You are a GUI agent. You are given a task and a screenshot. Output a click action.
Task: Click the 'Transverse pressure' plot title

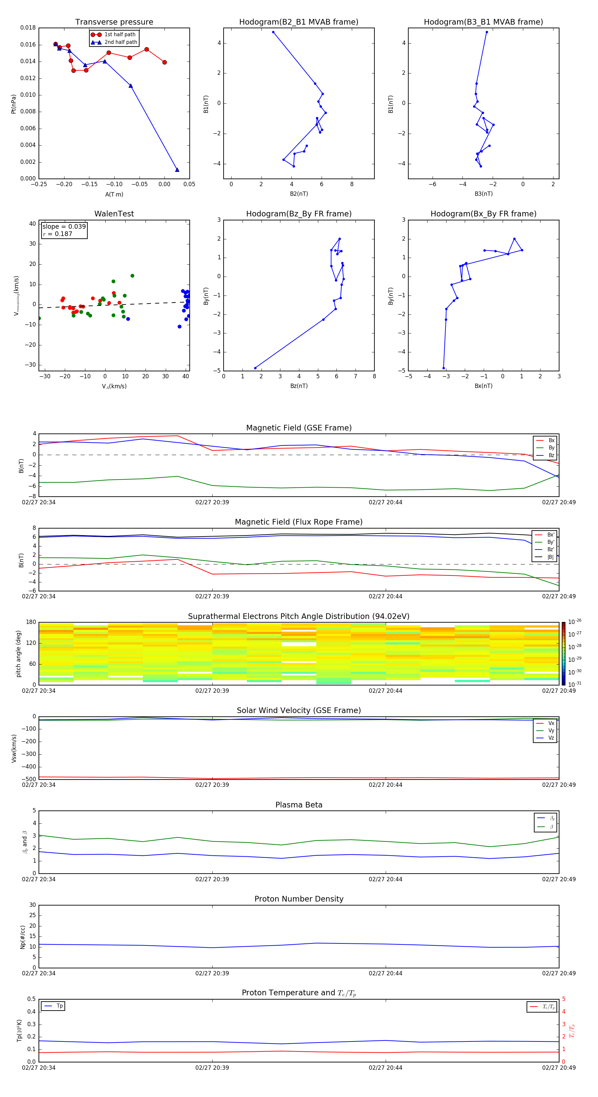coord(114,22)
